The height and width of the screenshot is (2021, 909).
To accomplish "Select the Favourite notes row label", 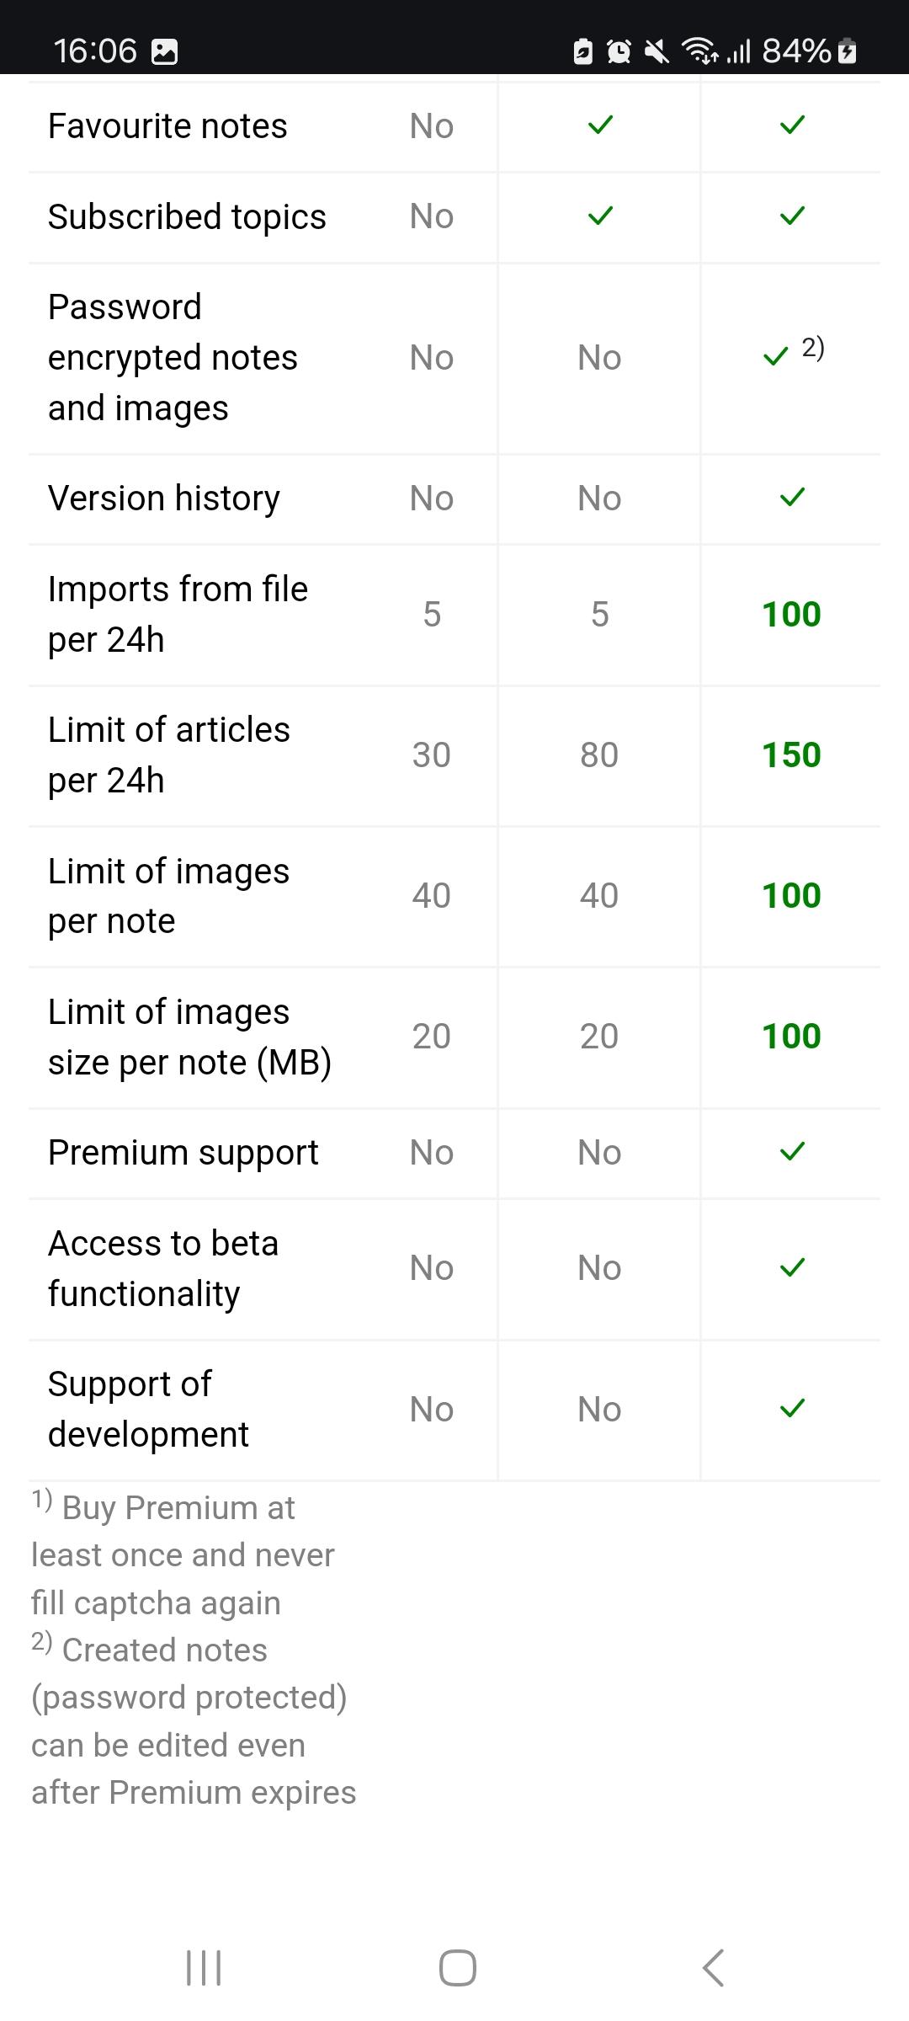I will tap(167, 126).
